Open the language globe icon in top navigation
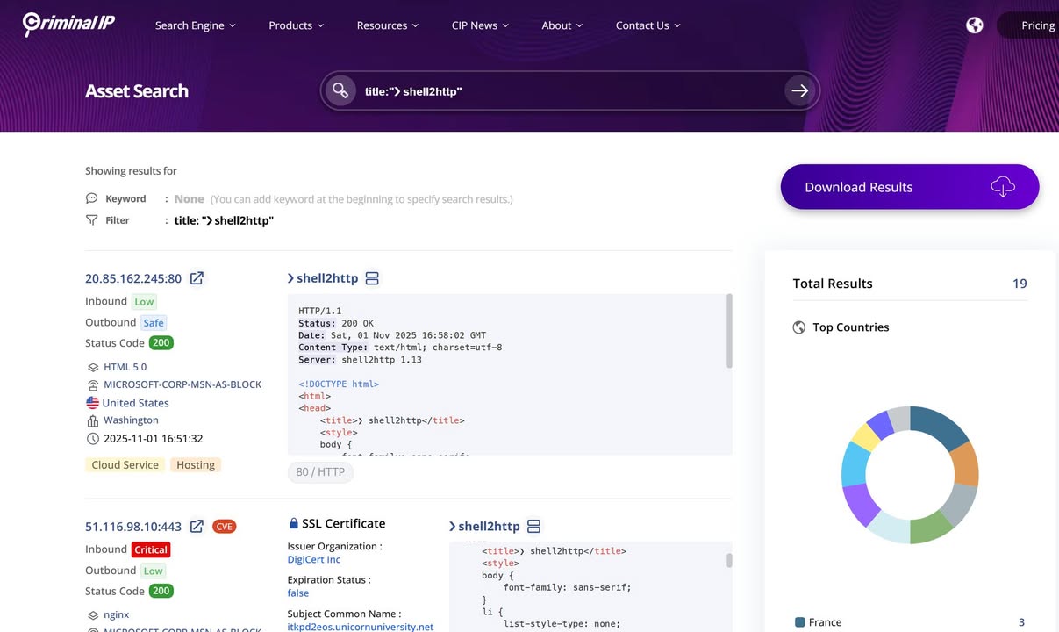This screenshot has width=1059, height=632. click(x=974, y=25)
